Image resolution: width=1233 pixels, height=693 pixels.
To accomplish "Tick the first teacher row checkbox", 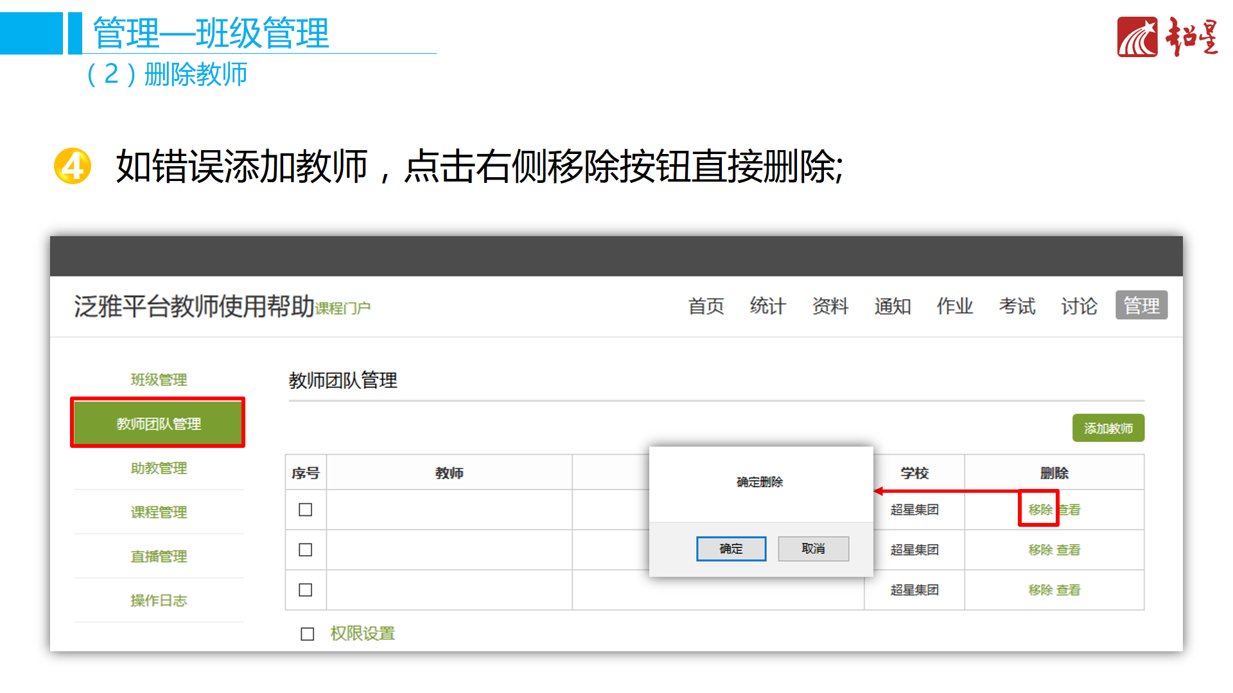I will 306,509.
